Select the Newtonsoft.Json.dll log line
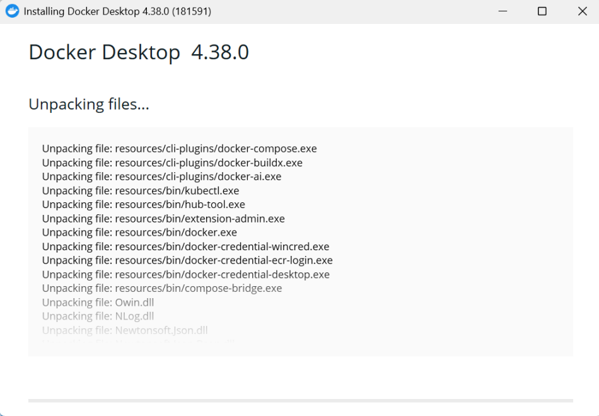The width and height of the screenshot is (599, 416). point(125,330)
